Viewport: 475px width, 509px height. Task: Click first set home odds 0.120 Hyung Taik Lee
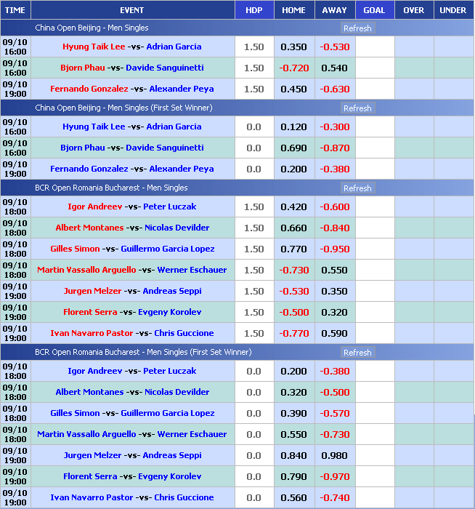point(293,127)
